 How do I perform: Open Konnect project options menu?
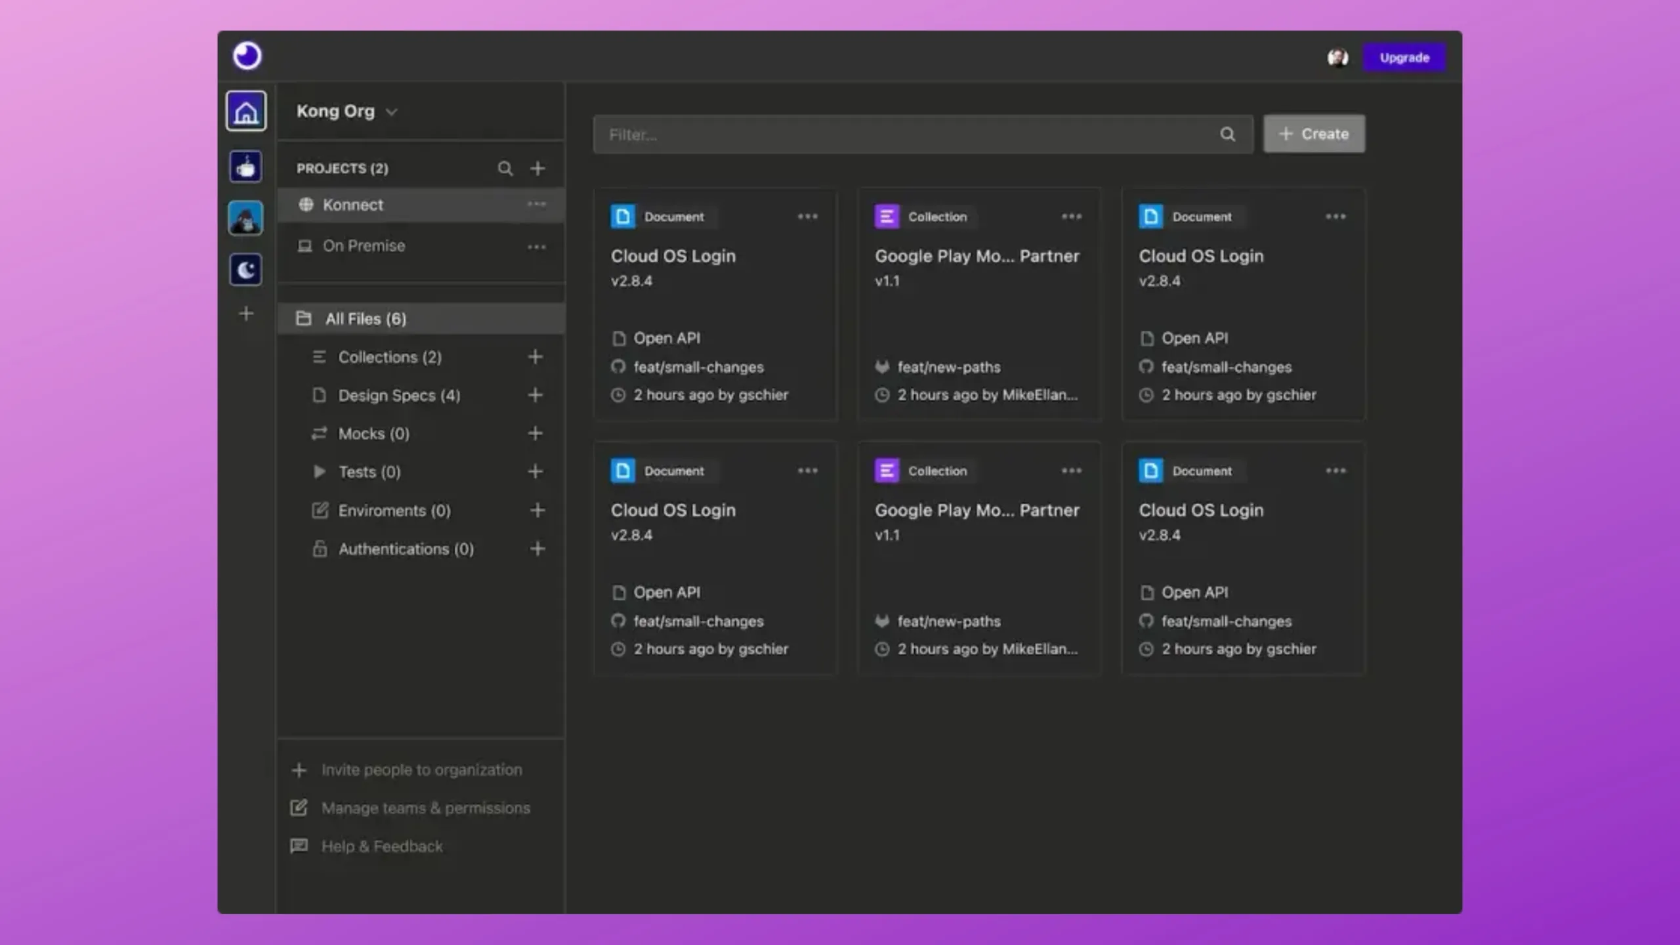tap(536, 204)
